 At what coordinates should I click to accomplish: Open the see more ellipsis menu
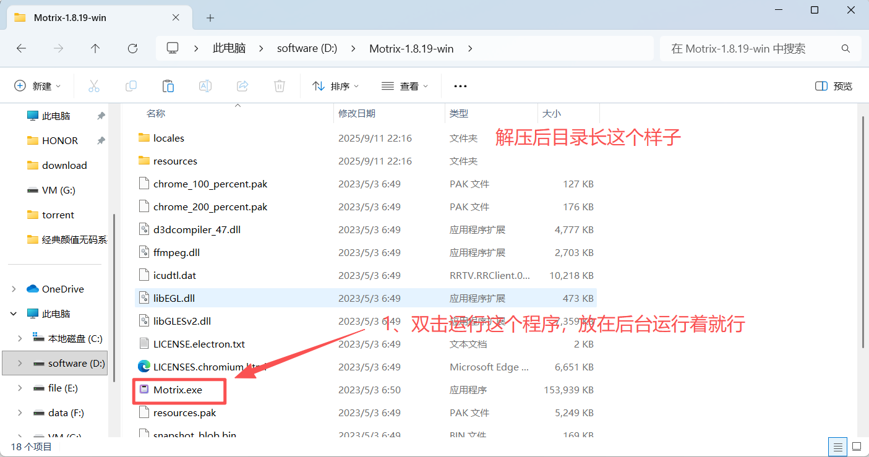(460, 86)
